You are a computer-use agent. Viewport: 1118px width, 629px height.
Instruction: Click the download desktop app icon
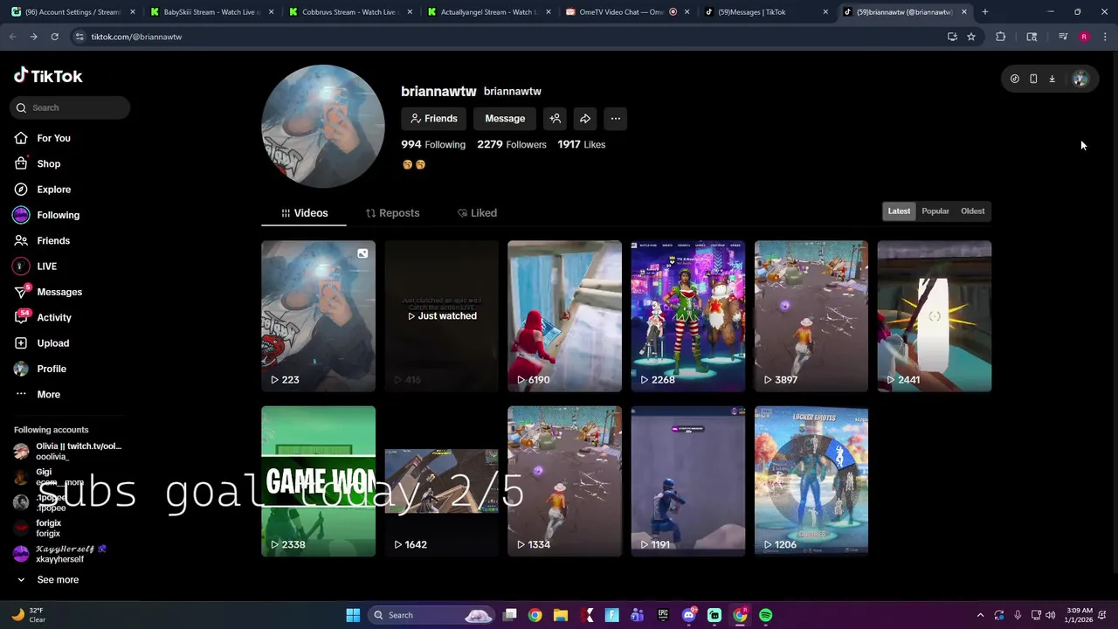tap(1052, 79)
